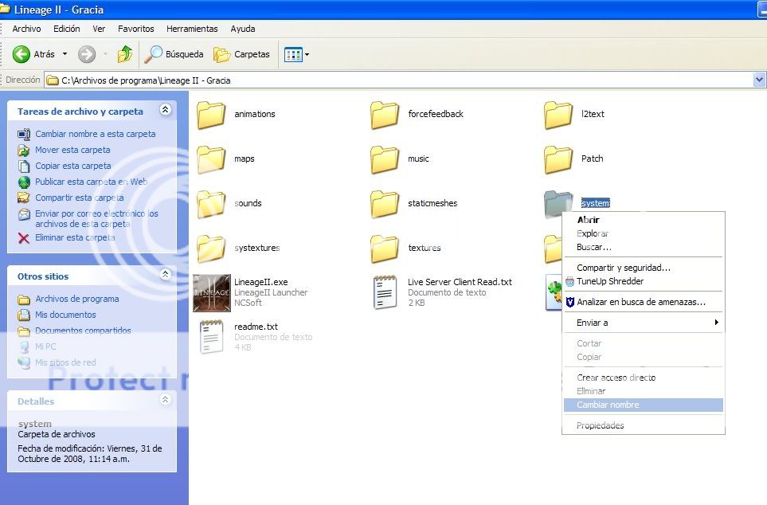The height and width of the screenshot is (505, 767).
Task: Open Mi PC link
Action: 45,346
